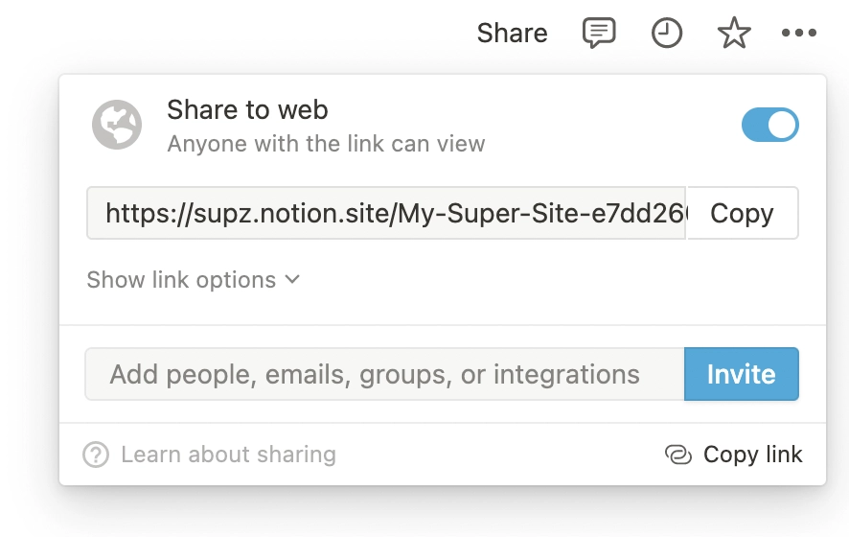
Task: Click the white knob of the blue toggle
Action: pos(782,125)
